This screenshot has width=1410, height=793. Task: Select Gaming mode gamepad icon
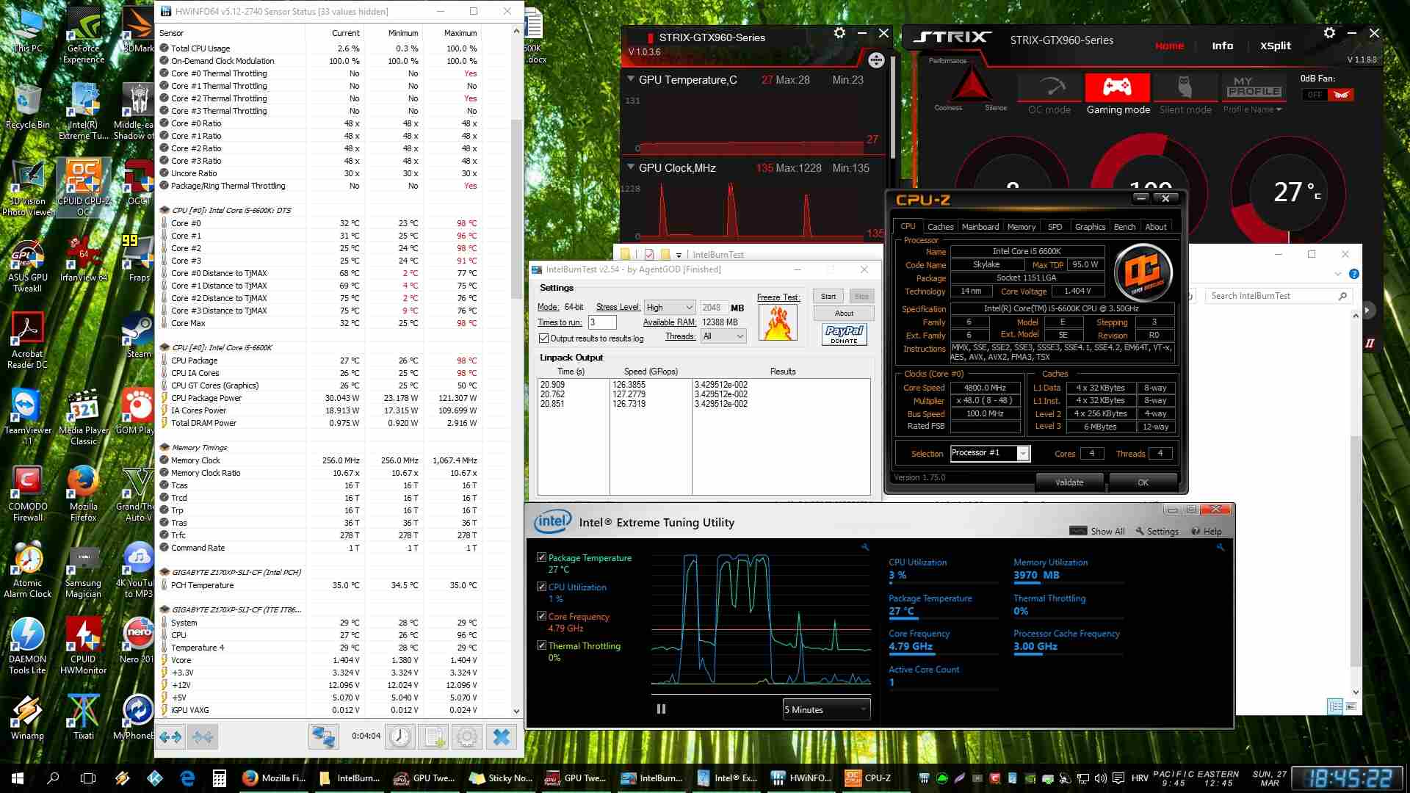[x=1118, y=88]
